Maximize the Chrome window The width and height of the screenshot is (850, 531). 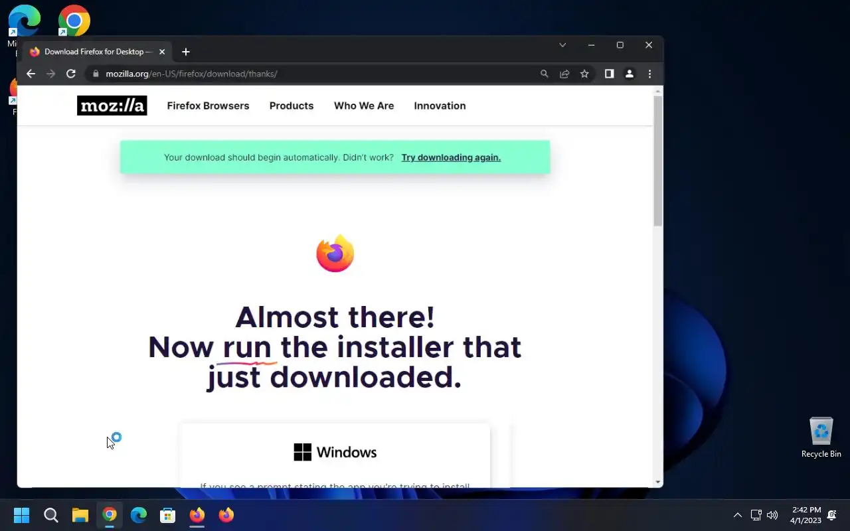620,45
